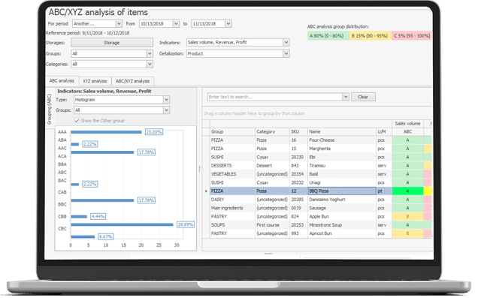Image resolution: width=478 pixels, height=298 pixels.
Task: Click the Storage button
Action: 112,43
